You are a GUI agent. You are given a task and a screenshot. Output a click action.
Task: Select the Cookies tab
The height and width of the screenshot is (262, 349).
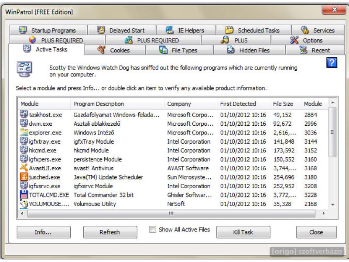click(x=115, y=50)
